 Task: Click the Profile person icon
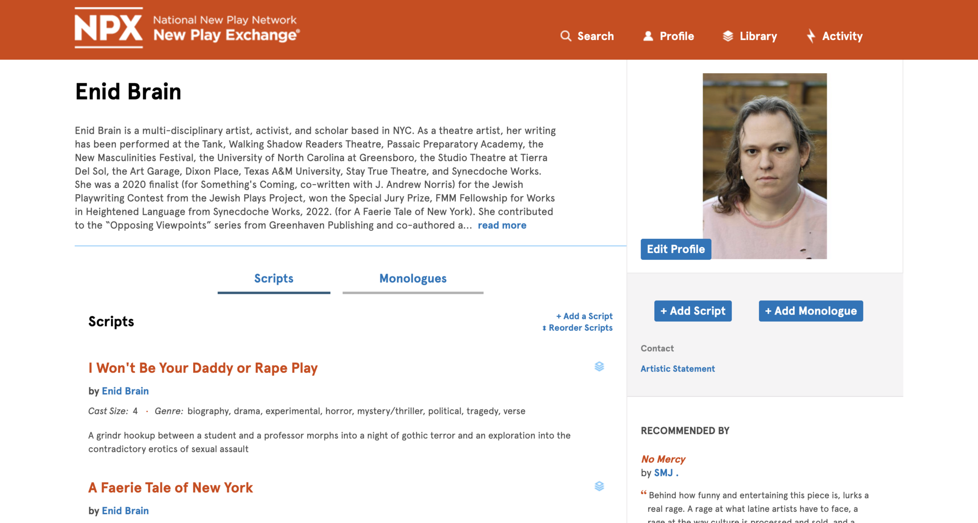tap(648, 36)
